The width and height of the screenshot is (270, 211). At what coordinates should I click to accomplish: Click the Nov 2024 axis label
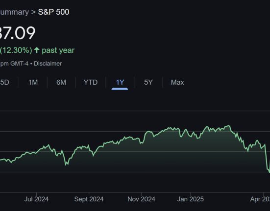[x=141, y=199]
